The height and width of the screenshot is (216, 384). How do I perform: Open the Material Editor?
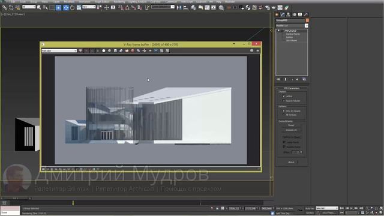(x=221, y=8)
